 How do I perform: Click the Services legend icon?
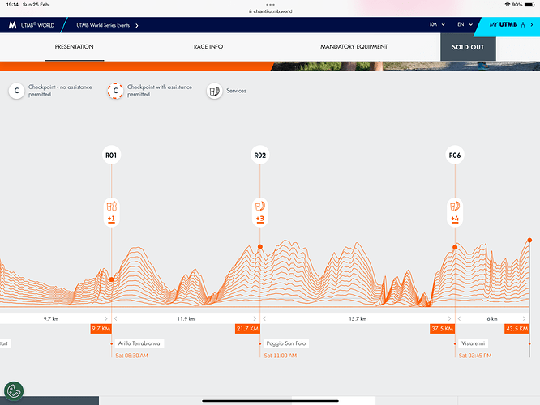215,91
